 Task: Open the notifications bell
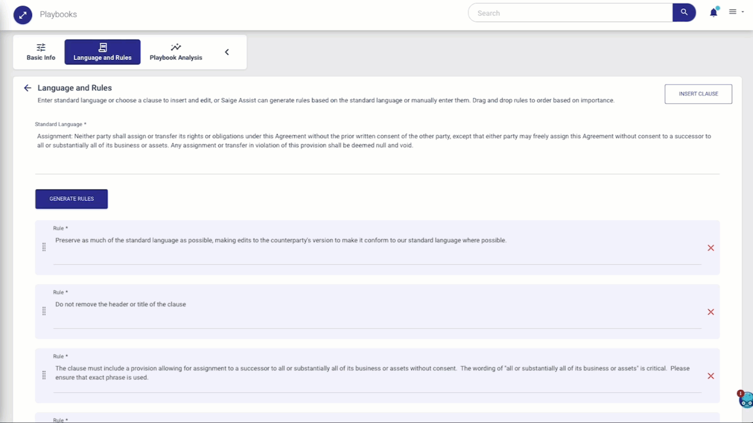[x=714, y=12]
